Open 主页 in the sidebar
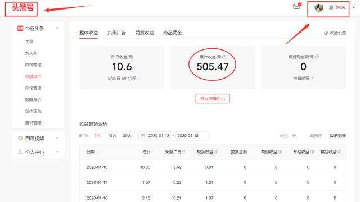This screenshot has width=360, height=202. tap(29, 42)
